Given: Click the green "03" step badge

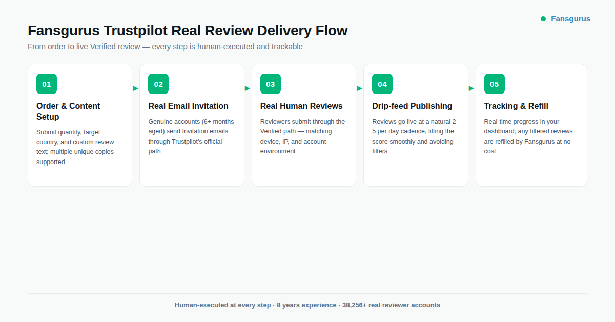Looking at the screenshot, I should point(270,83).
